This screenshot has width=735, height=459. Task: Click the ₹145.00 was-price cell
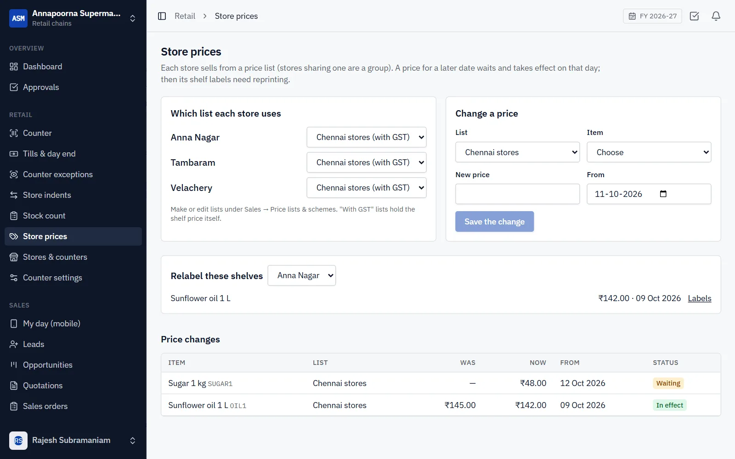tap(460, 405)
